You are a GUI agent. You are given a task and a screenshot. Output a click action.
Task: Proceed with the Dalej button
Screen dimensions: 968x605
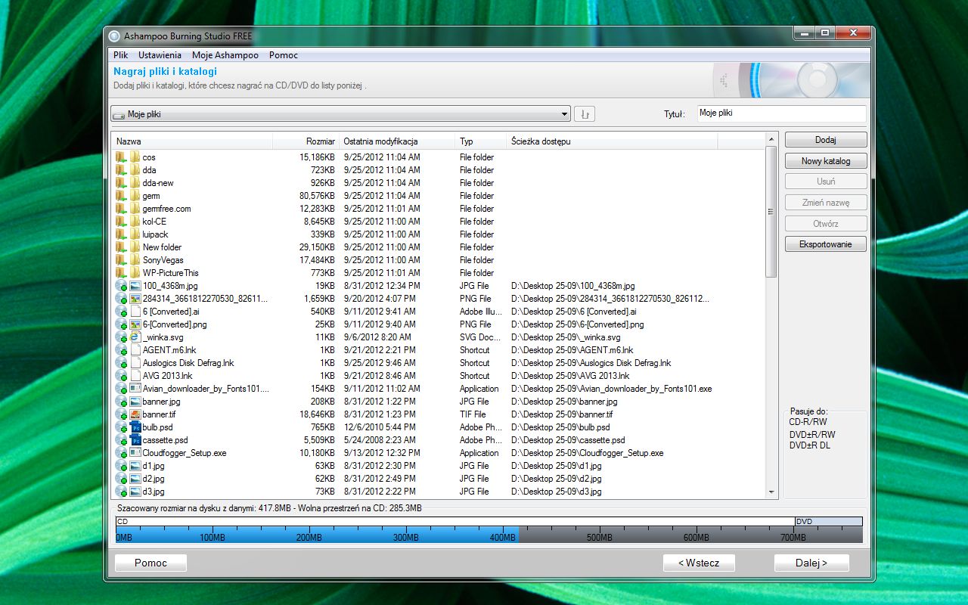pos(811,563)
